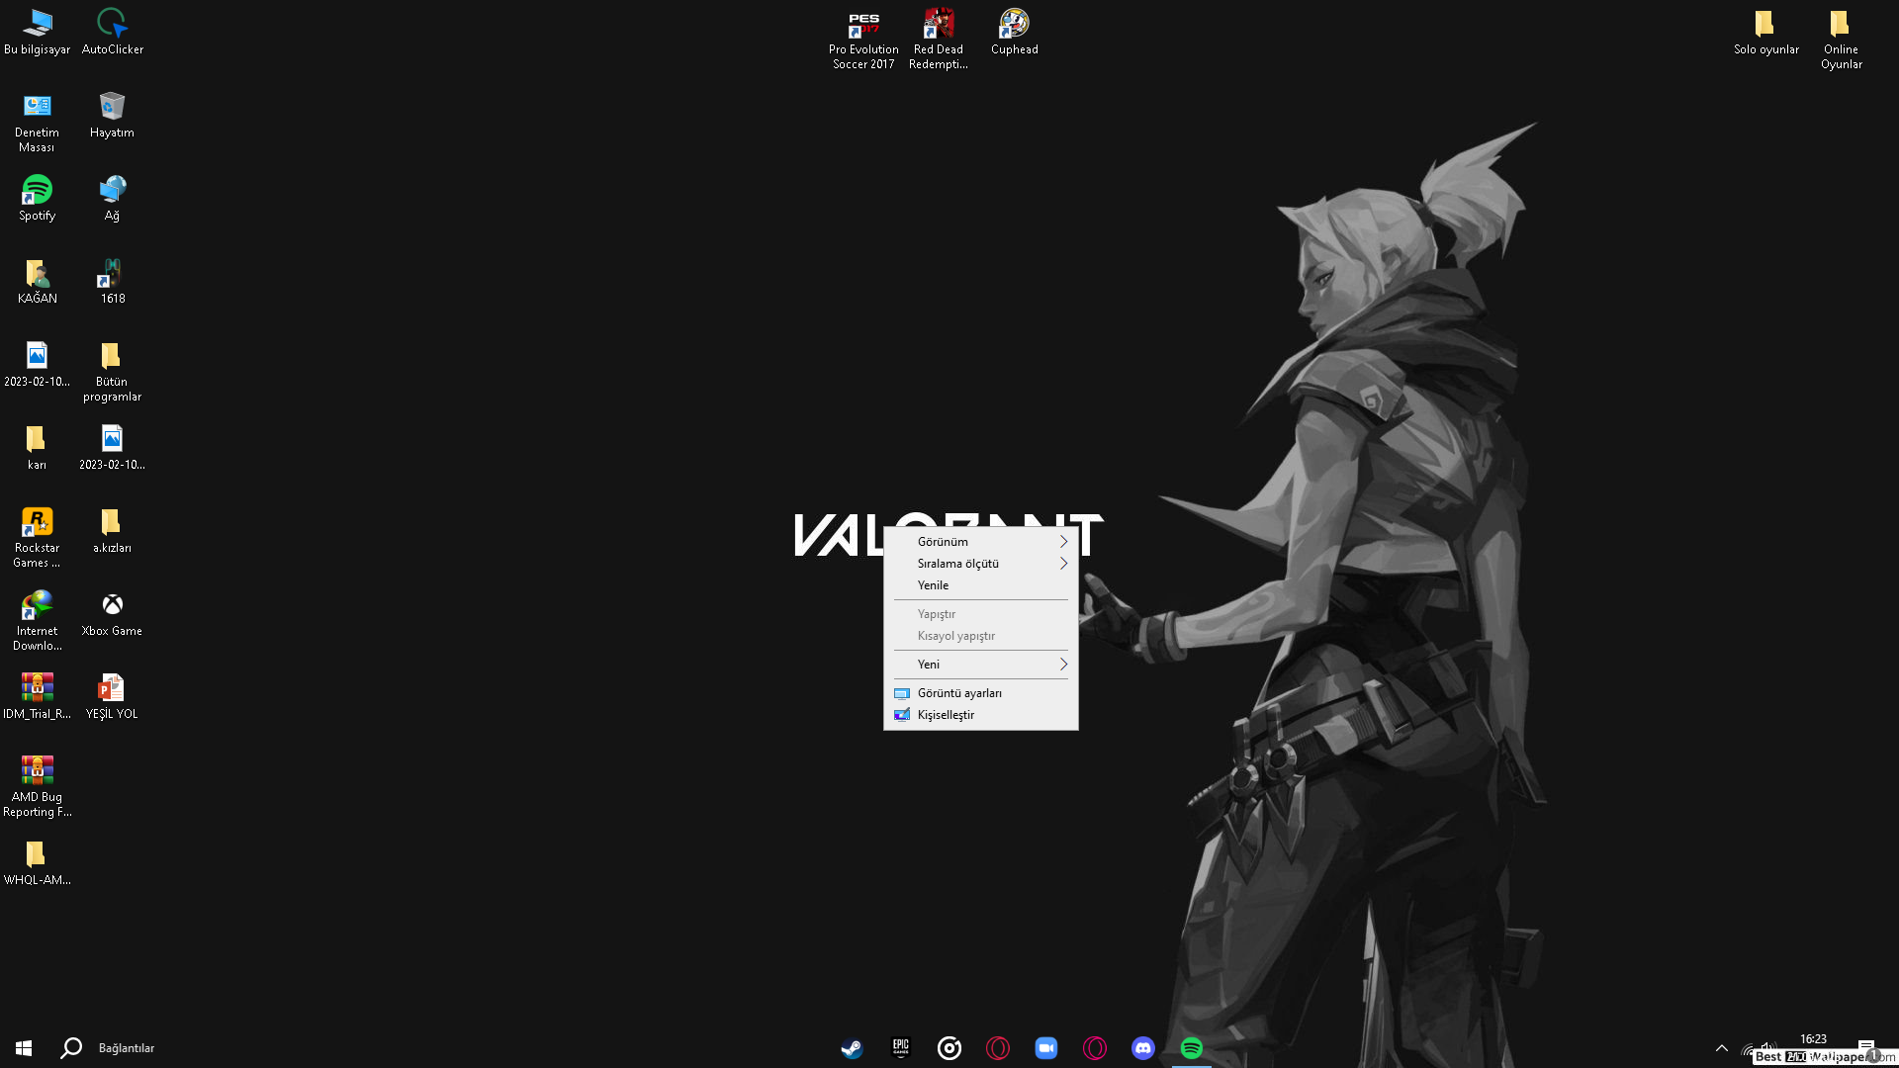The height and width of the screenshot is (1068, 1899).
Task: Select Red Dead Redemption shortcut
Action: (938, 38)
